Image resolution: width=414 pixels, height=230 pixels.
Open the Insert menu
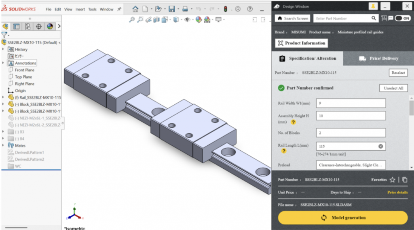click(x=80, y=9)
